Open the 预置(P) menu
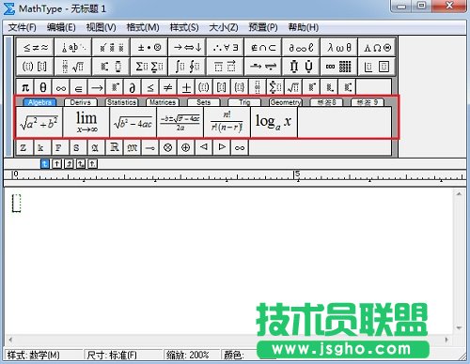The width and height of the screenshot is (470, 364). (x=263, y=27)
